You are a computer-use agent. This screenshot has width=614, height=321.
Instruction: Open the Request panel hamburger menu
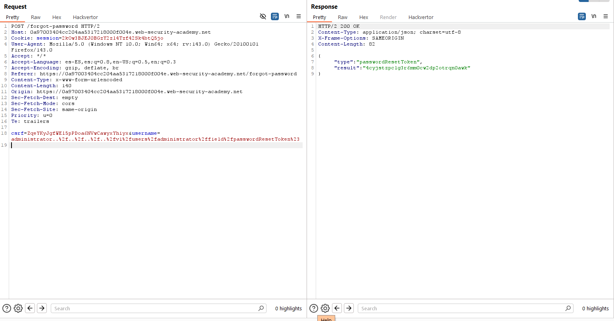click(299, 16)
